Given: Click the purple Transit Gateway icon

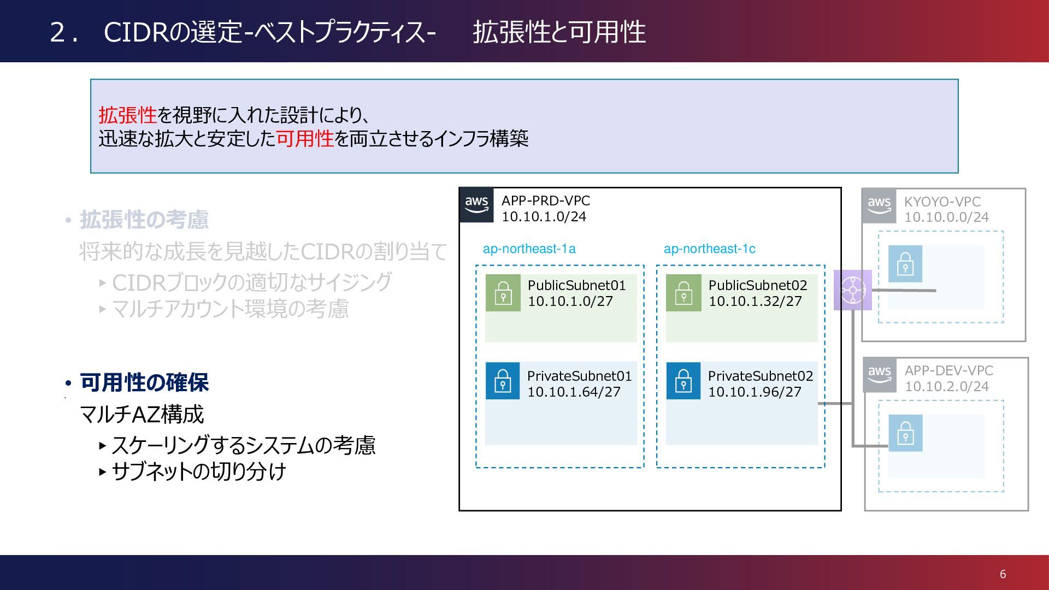Looking at the screenshot, I should 852,290.
